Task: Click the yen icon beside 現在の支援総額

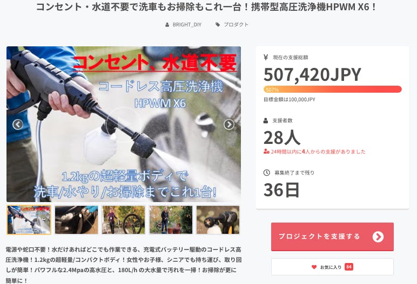Action: (x=266, y=57)
